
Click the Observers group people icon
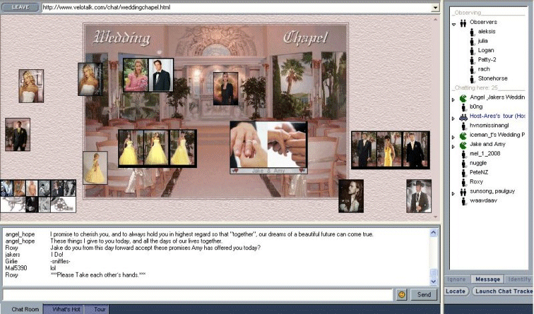463,22
